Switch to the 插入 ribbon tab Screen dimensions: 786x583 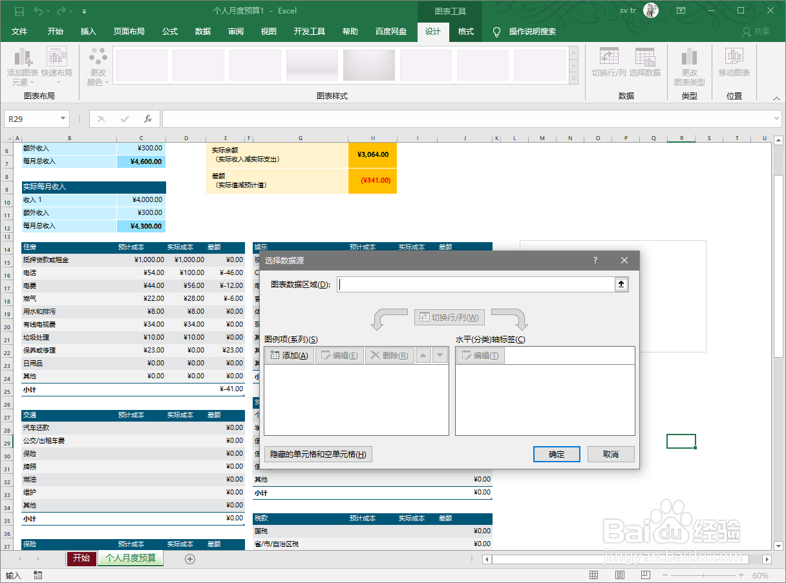[x=88, y=32]
